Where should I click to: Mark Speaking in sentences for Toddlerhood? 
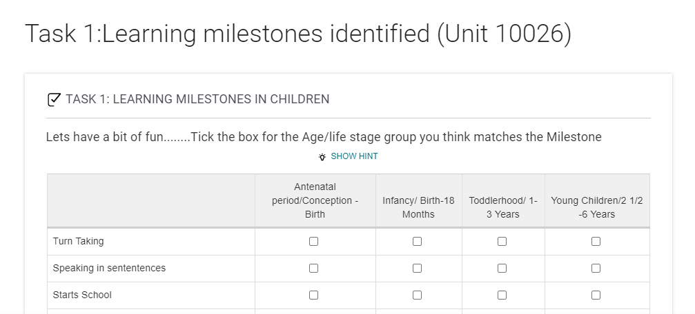[502, 269]
